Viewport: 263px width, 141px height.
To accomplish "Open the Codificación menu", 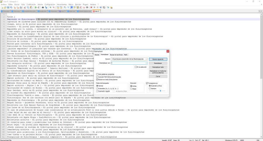I will 31,4.
